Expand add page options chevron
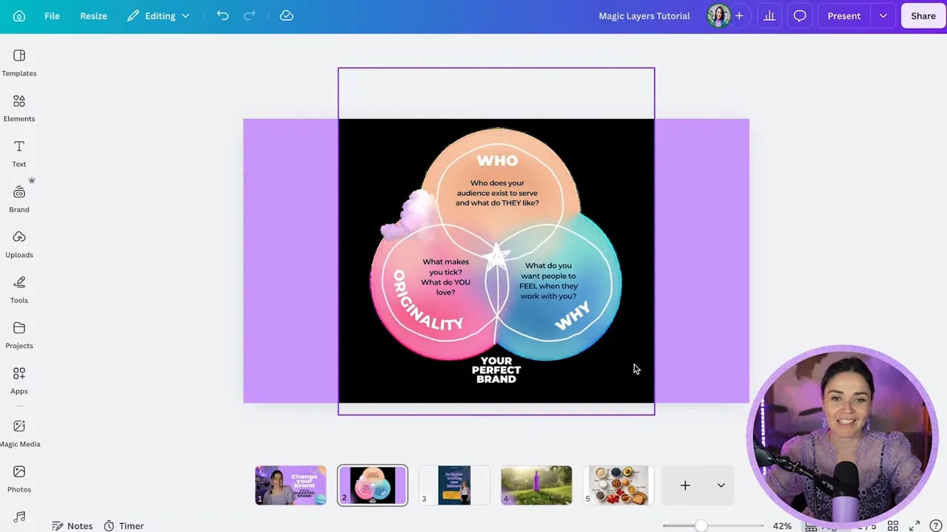The width and height of the screenshot is (947, 532). [721, 485]
